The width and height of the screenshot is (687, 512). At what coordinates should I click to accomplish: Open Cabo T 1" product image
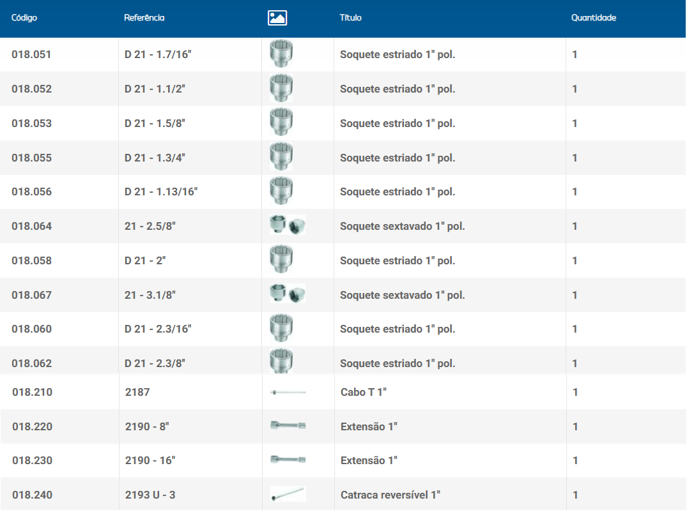coord(288,392)
